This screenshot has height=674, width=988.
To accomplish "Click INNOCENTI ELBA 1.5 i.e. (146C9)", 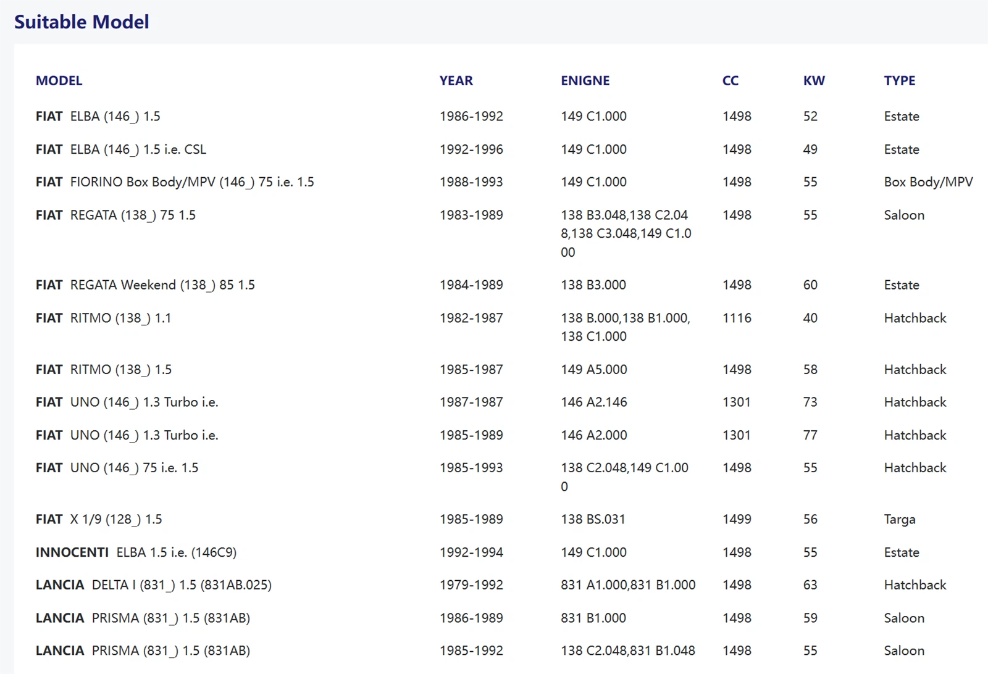I will point(136,552).
